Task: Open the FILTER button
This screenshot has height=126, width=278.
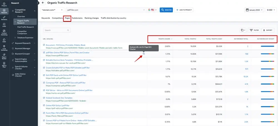Action: tap(254, 30)
